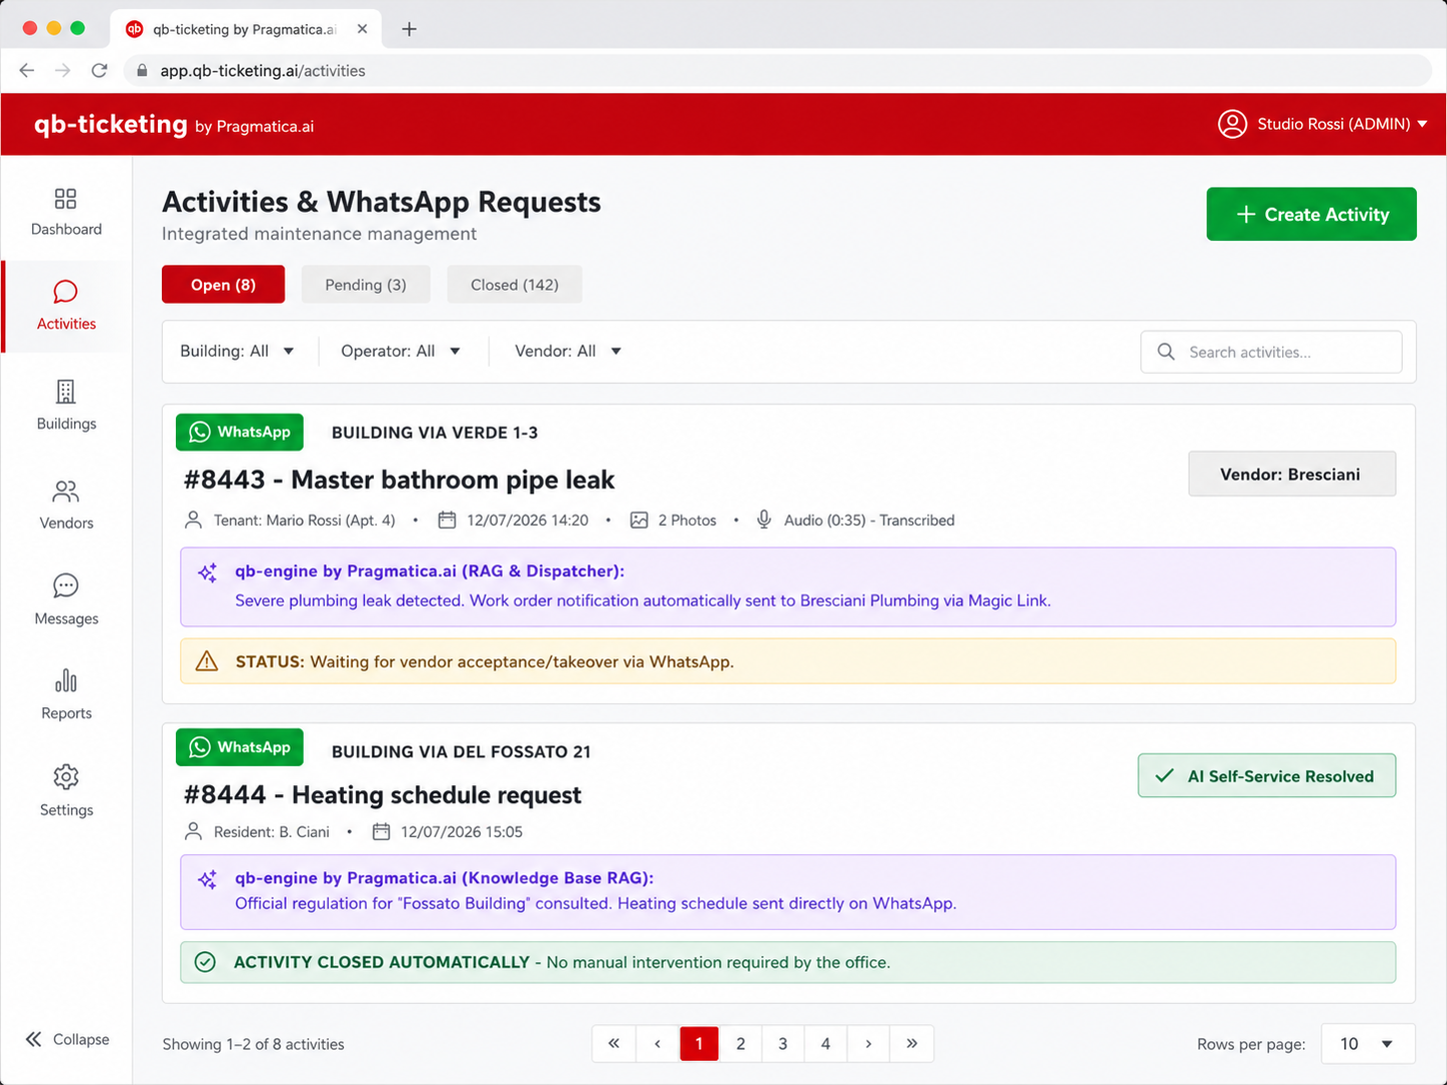This screenshot has height=1085, width=1447.
Task: Go to the Vendors people icon
Action: [x=65, y=491]
